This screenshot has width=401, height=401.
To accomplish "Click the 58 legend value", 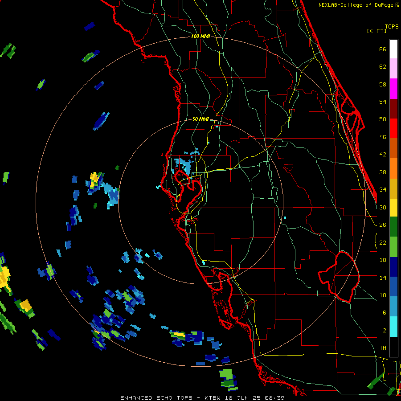I will point(383,84).
